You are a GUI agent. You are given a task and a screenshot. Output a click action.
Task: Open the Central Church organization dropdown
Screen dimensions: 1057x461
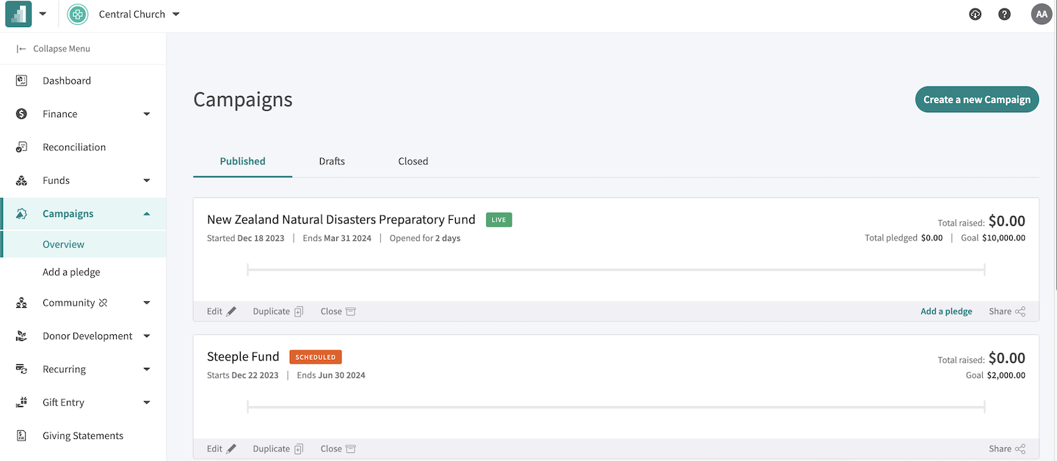point(176,15)
